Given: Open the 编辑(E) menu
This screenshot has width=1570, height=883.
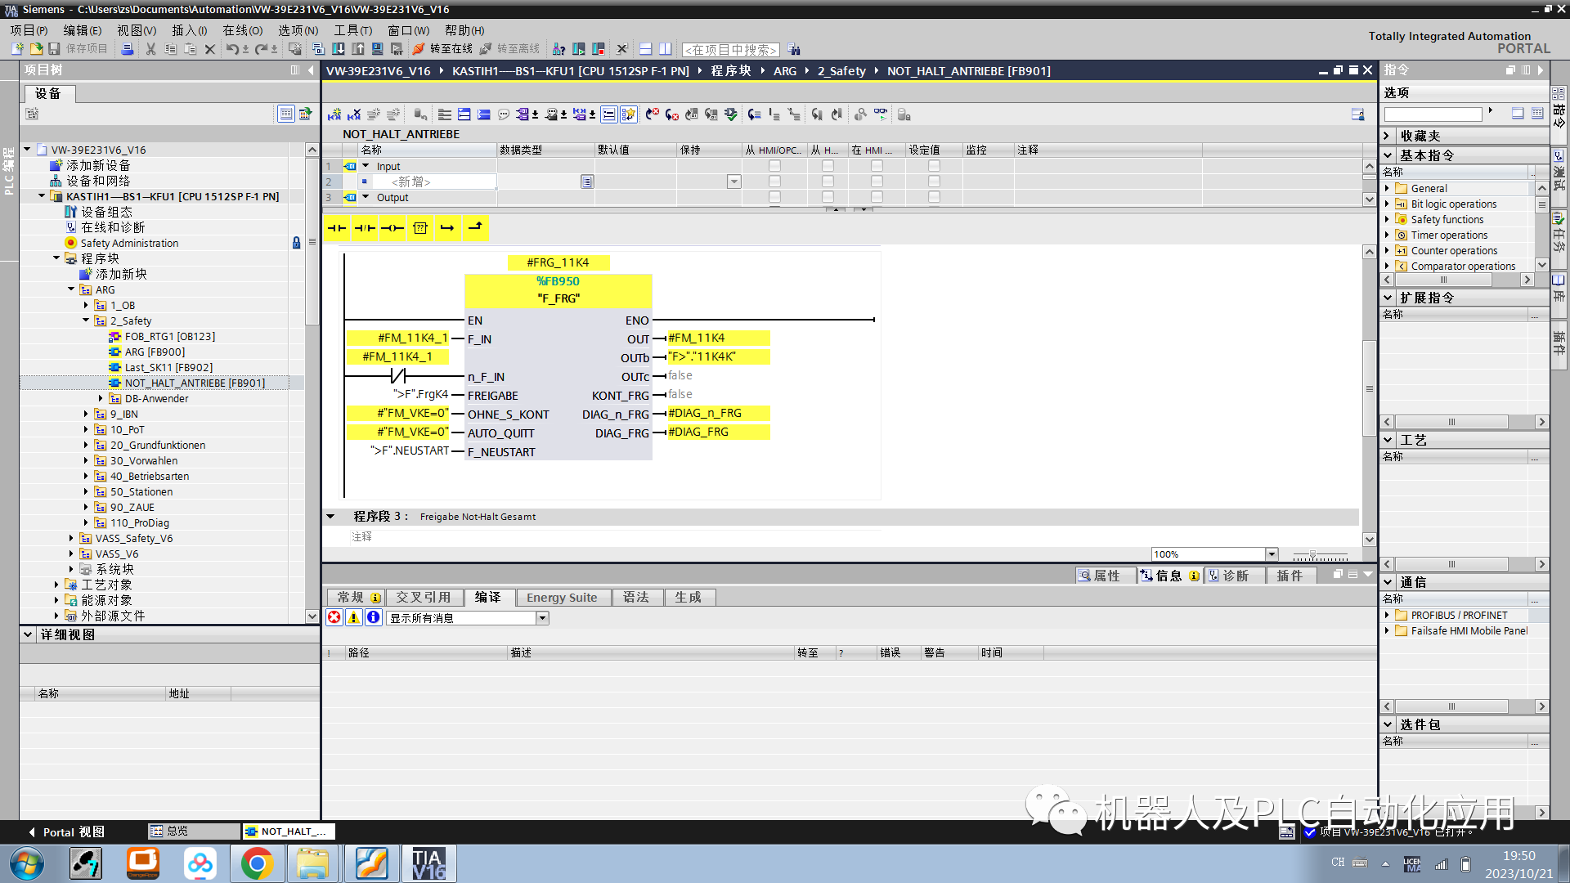Looking at the screenshot, I should click(x=83, y=30).
